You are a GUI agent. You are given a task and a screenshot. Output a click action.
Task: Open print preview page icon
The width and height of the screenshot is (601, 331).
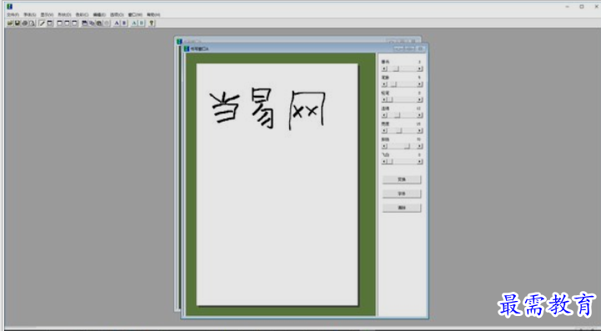[32, 23]
